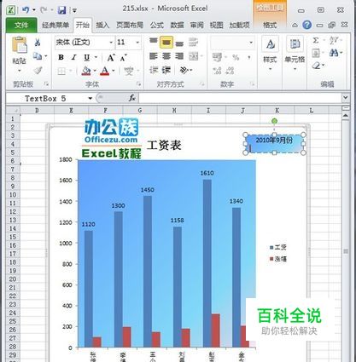
Task: Apply fill color with paint bucket
Action: pos(86,71)
